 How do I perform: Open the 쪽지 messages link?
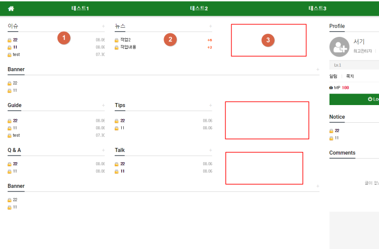350,76
